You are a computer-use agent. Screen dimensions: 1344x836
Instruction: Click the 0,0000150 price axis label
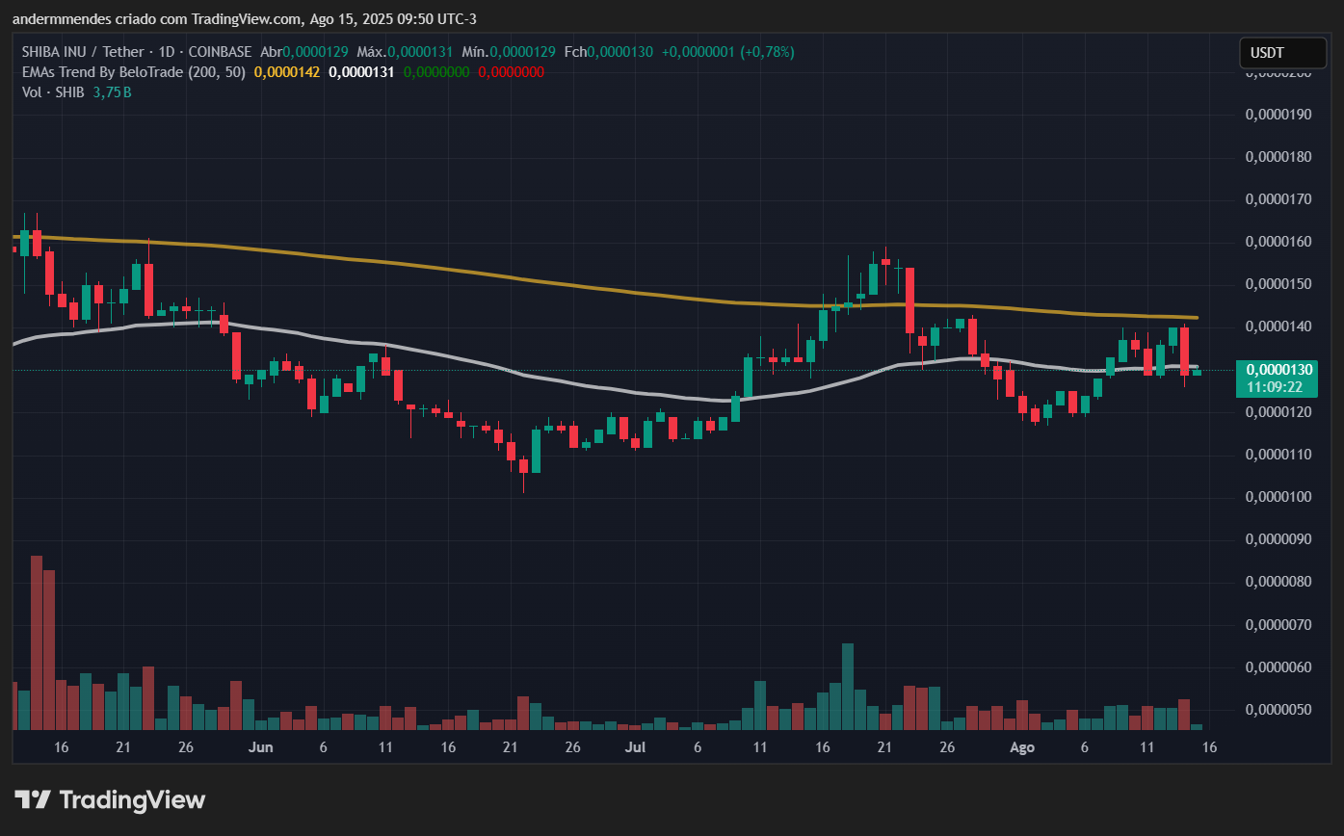pyautogui.click(x=1279, y=284)
